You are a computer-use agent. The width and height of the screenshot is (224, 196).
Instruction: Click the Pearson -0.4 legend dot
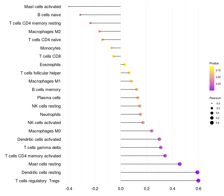click(212, 103)
